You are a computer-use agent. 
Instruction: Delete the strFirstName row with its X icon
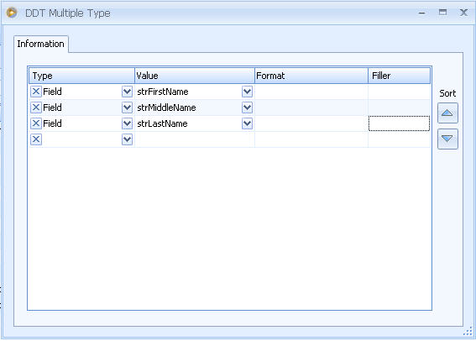tap(36, 92)
